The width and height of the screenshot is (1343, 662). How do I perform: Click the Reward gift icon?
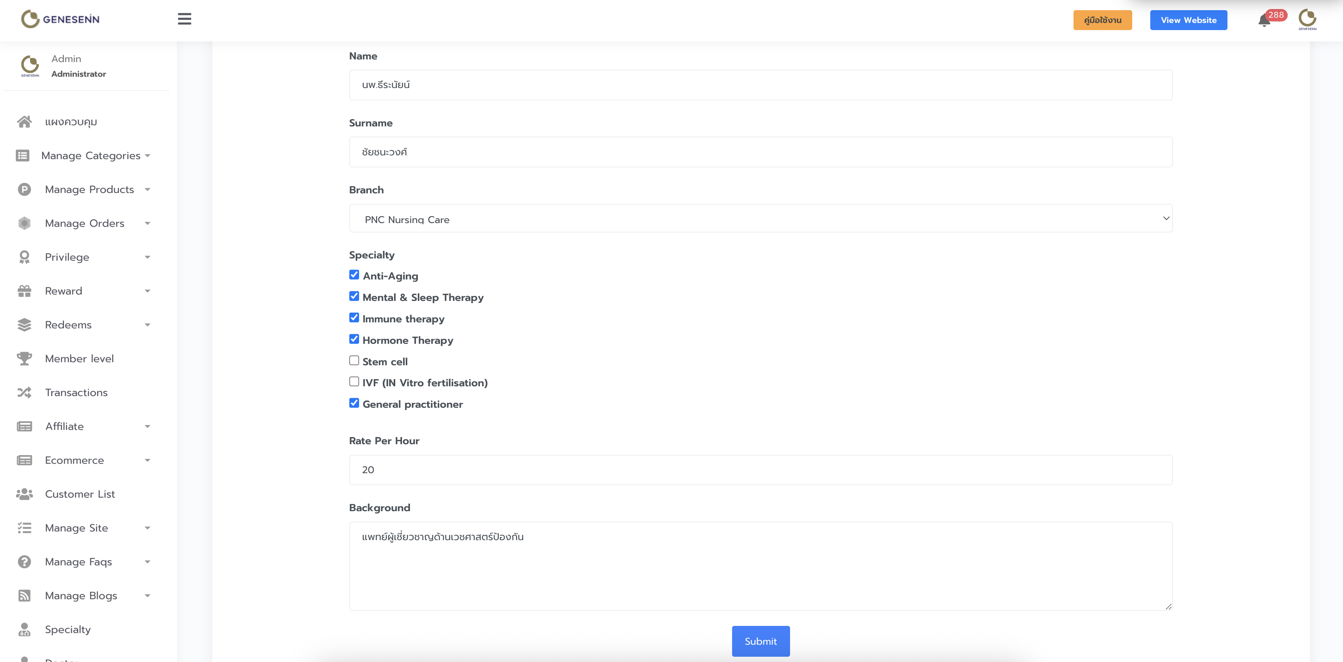click(24, 291)
